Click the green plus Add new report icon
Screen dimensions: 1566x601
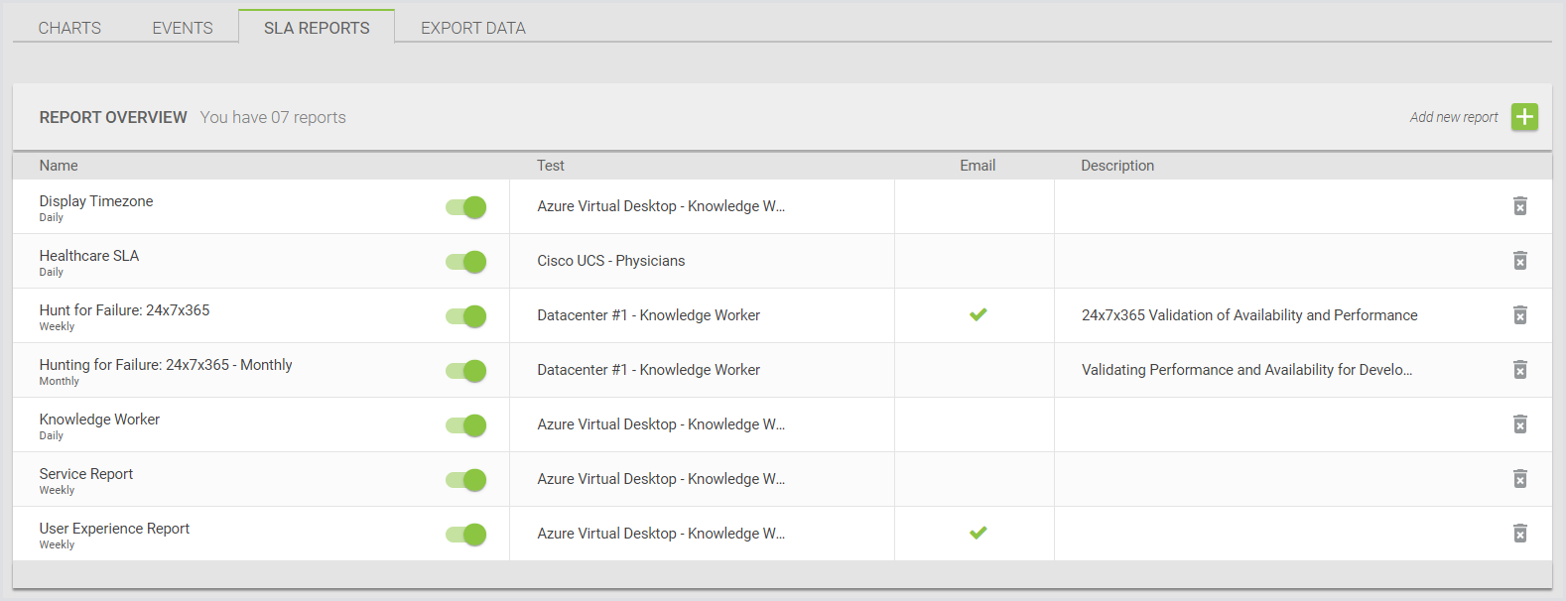pyautogui.click(x=1524, y=117)
